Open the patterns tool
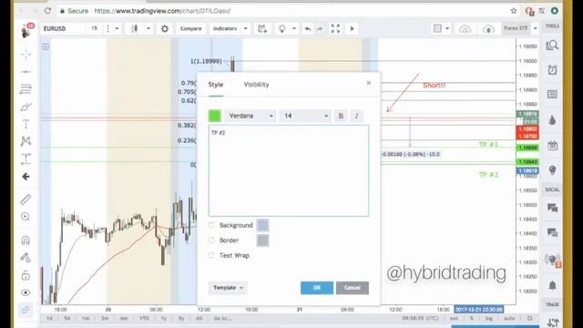The width and height of the screenshot is (583, 328). tap(26, 141)
